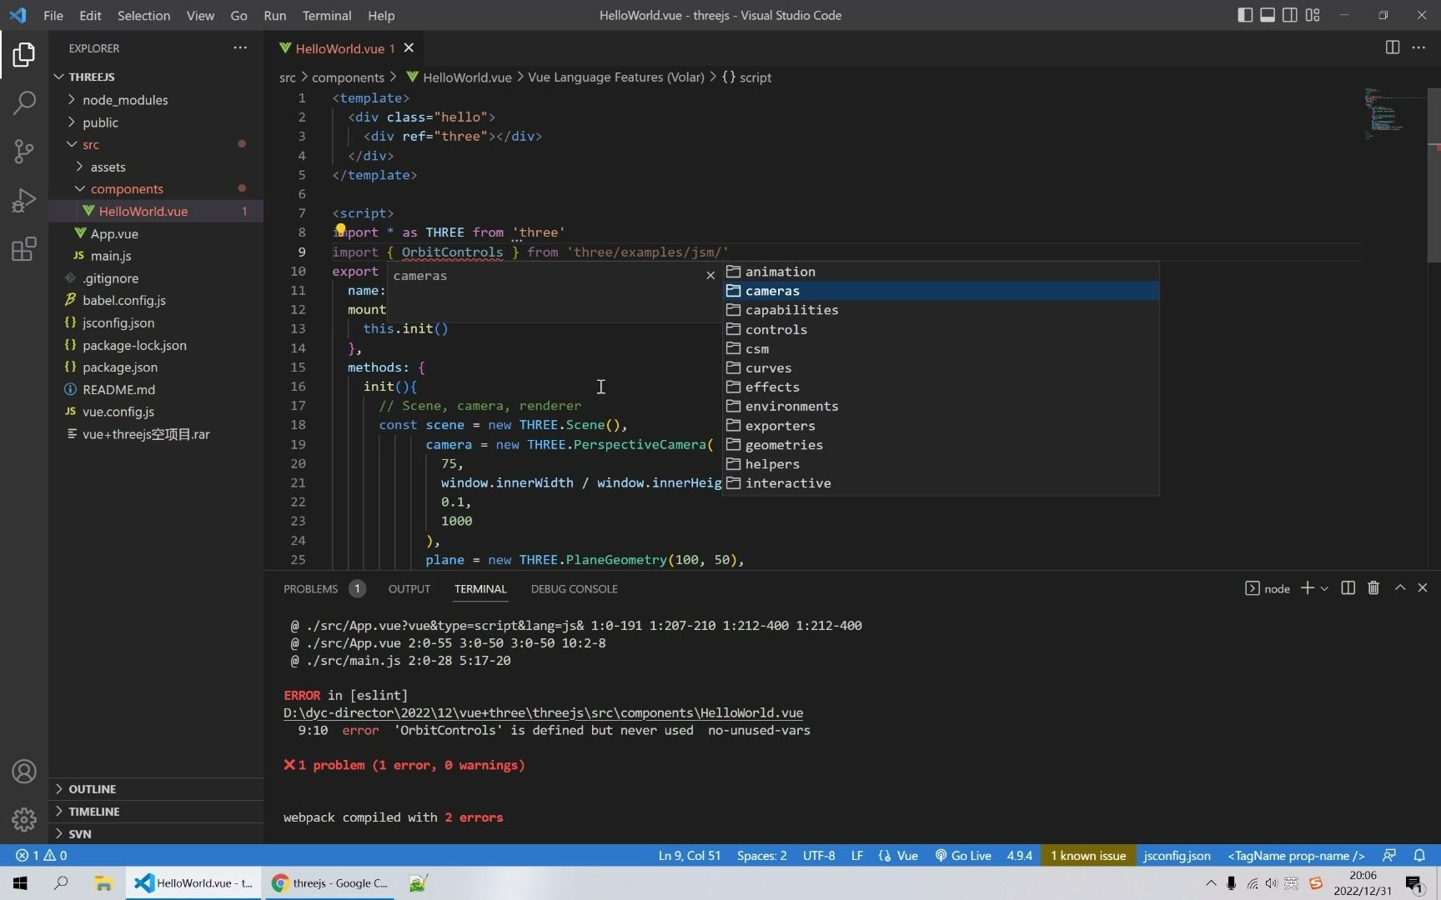
Task: Open package.json in explorer
Action: click(156, 367)
